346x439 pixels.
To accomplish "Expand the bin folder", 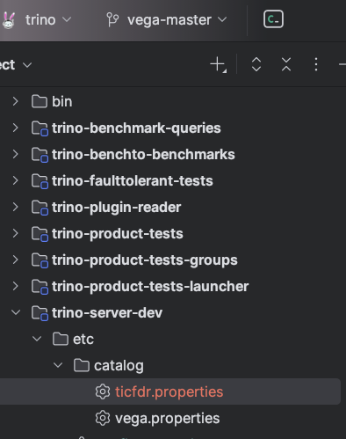I will point(16,101).
